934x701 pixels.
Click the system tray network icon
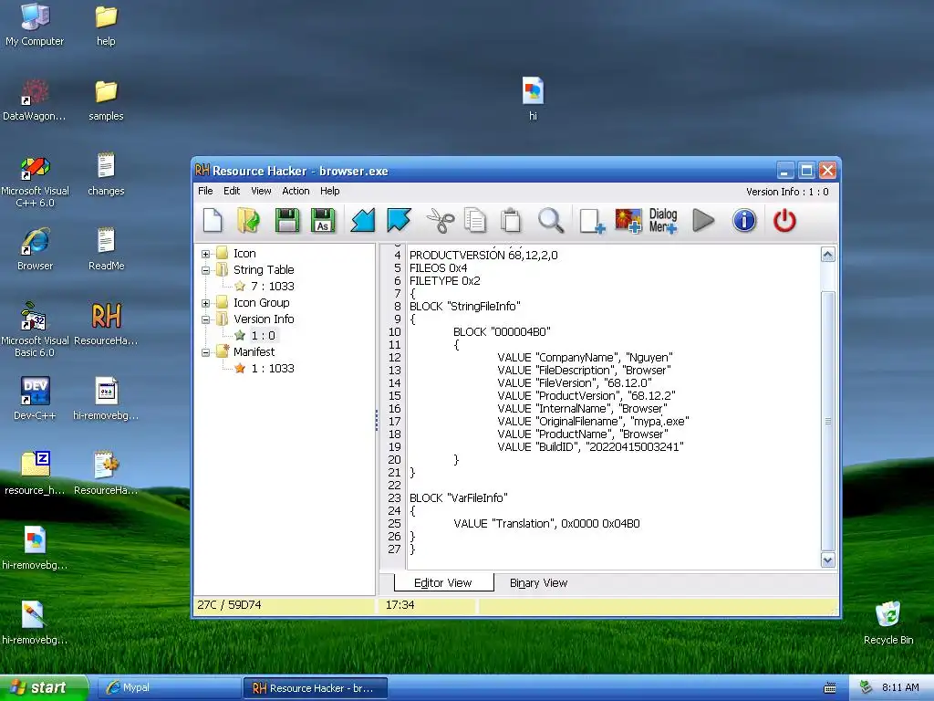[866, 688]
